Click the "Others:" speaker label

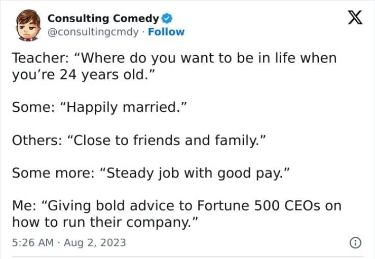(x=35, y=140)
